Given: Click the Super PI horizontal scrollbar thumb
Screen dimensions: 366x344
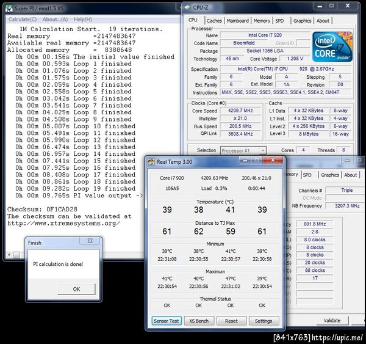Looking at the screenshot, I should (16, 255).
